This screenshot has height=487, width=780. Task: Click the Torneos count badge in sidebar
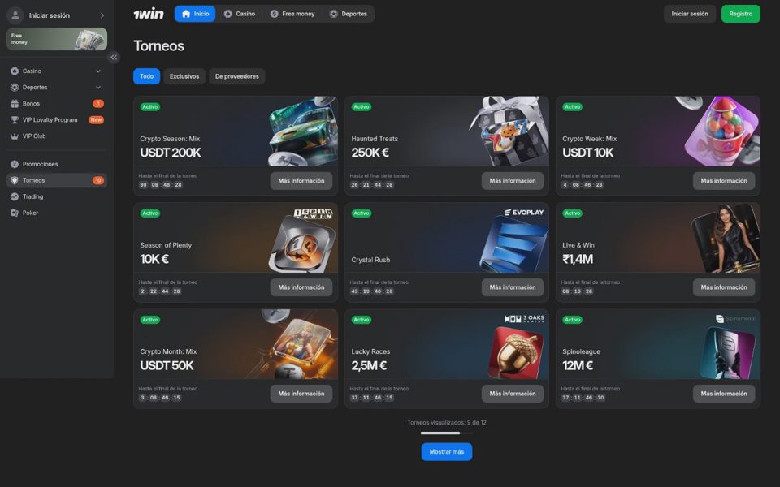point(98,180)
